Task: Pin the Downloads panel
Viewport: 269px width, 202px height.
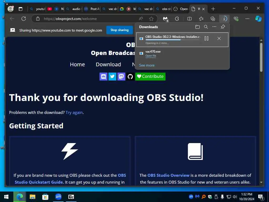Action: (223, 27)
